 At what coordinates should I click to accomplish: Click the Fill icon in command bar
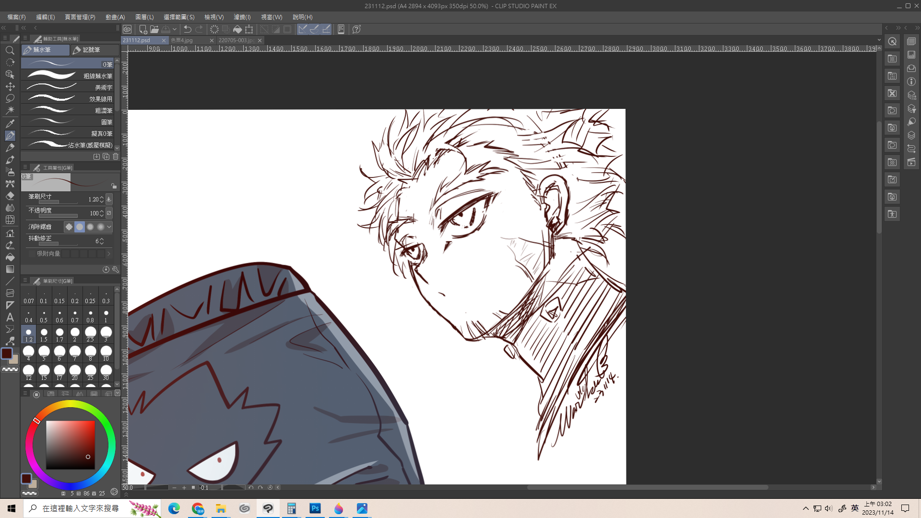point(237,29)
